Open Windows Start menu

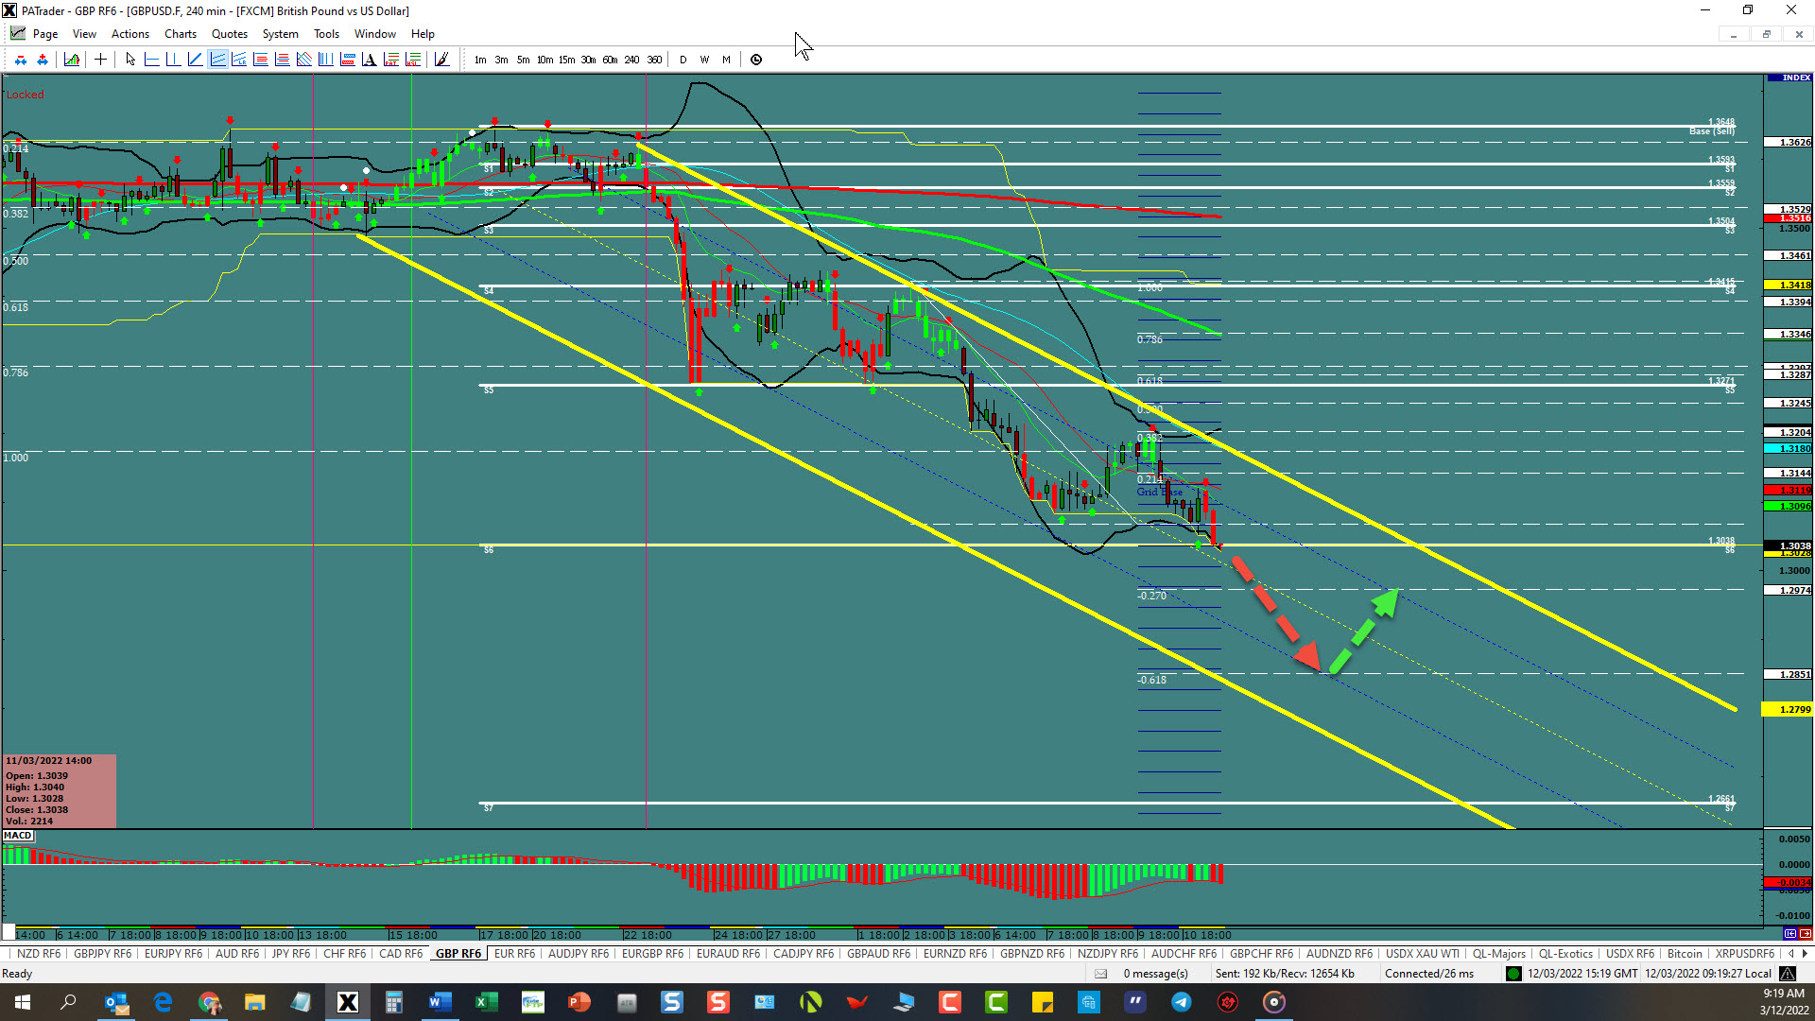click(23, 1002)
